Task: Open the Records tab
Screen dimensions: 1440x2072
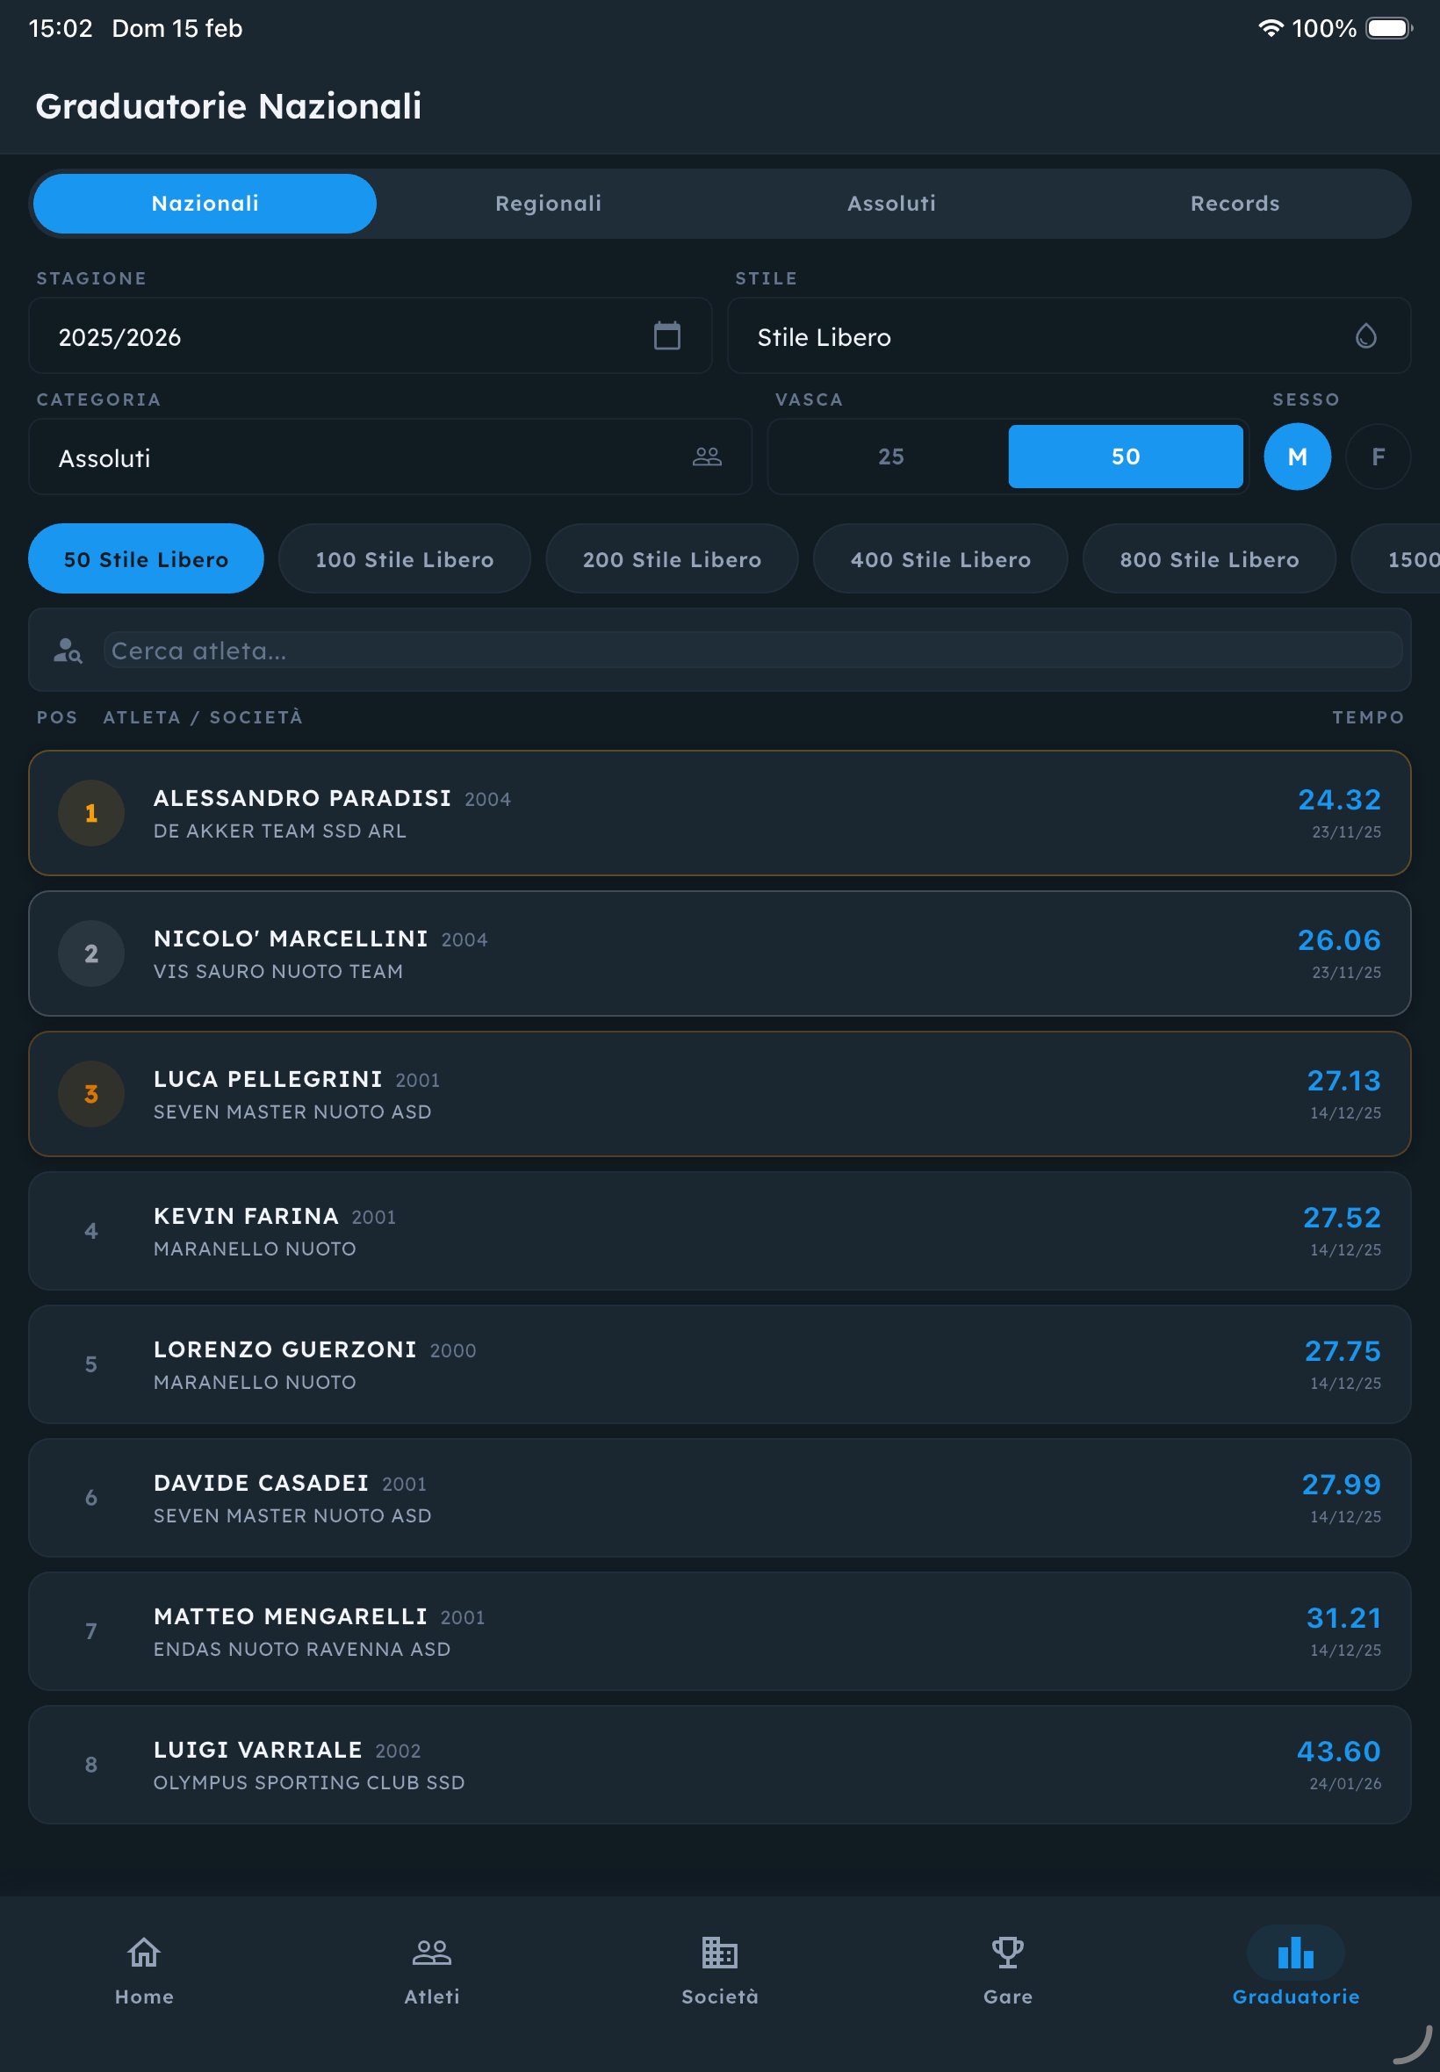Action: [x=1235, y=204]
